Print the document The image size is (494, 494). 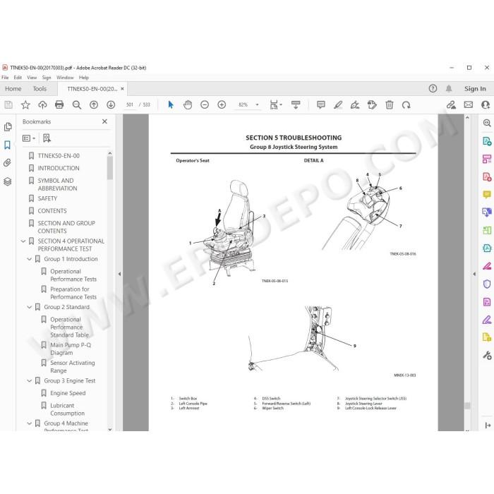(59, 104)
